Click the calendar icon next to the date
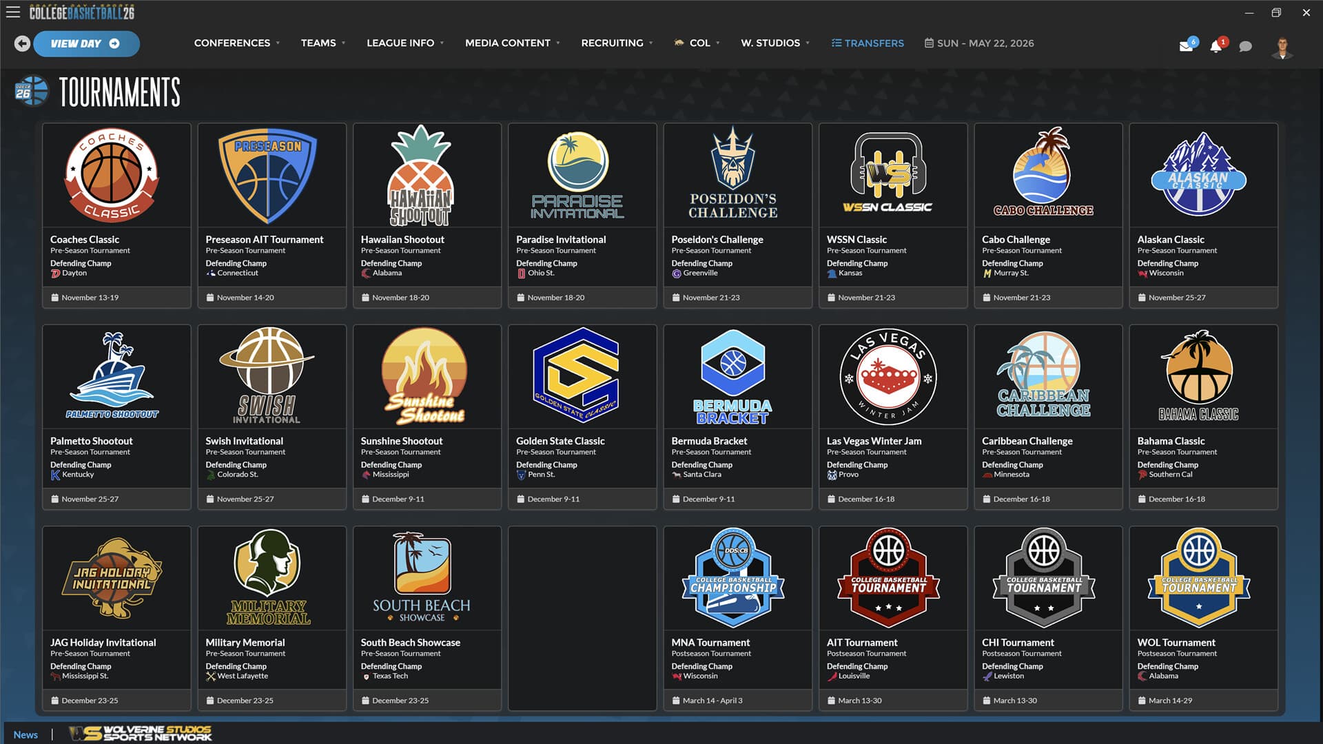The image size is (1323, 744). pos(929,43)
